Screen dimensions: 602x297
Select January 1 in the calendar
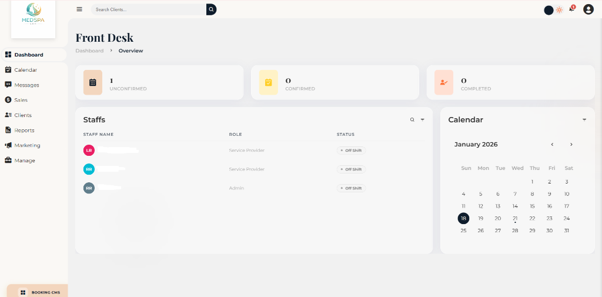pyautogui.click(x=532, y=182)
